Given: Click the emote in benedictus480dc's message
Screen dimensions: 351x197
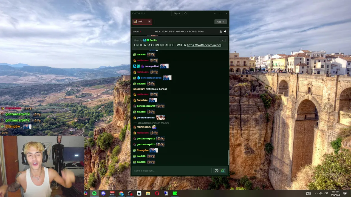Looking at the screenshot, I should coord(167,78).
